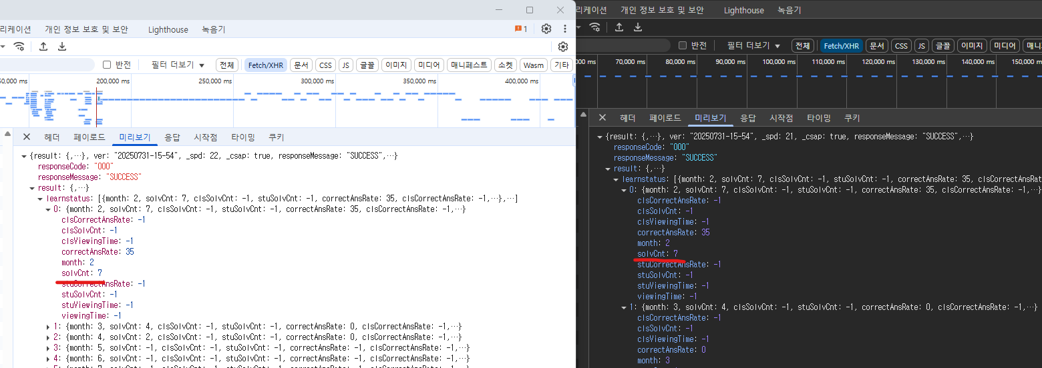Enable 미디어 filter in dark window

[x=1005, y=45]
